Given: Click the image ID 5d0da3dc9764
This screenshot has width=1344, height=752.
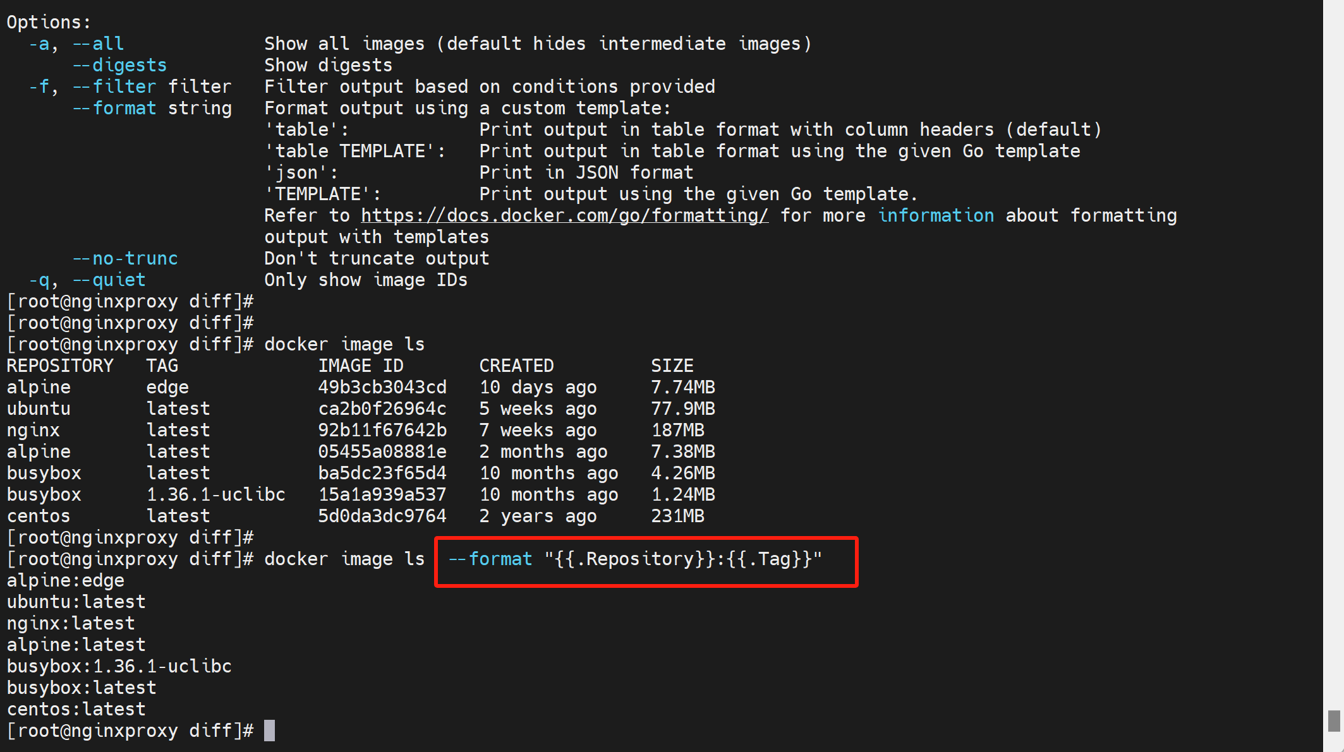Looking at the screenshot, I should coord(382,516).
